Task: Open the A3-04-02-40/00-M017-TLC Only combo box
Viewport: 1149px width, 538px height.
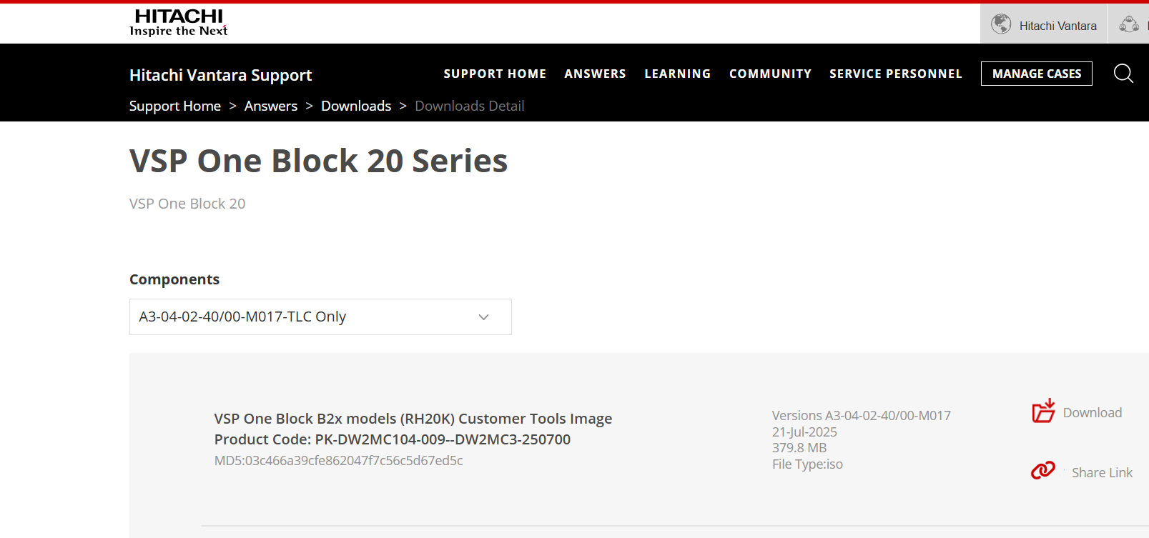Action: 307,317
